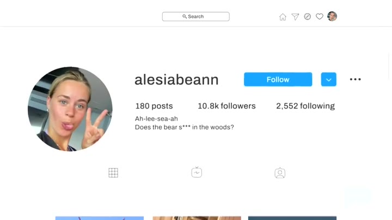This screenshot has height=220, width=392.
Task: Open the activity heart icon
Action: pyautogui.click(x=320, y=16)
